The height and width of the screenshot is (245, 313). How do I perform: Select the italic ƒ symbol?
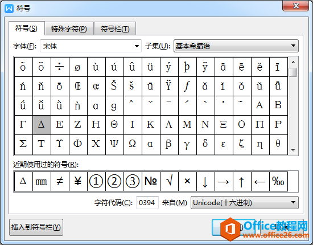(x=187, y=86)
